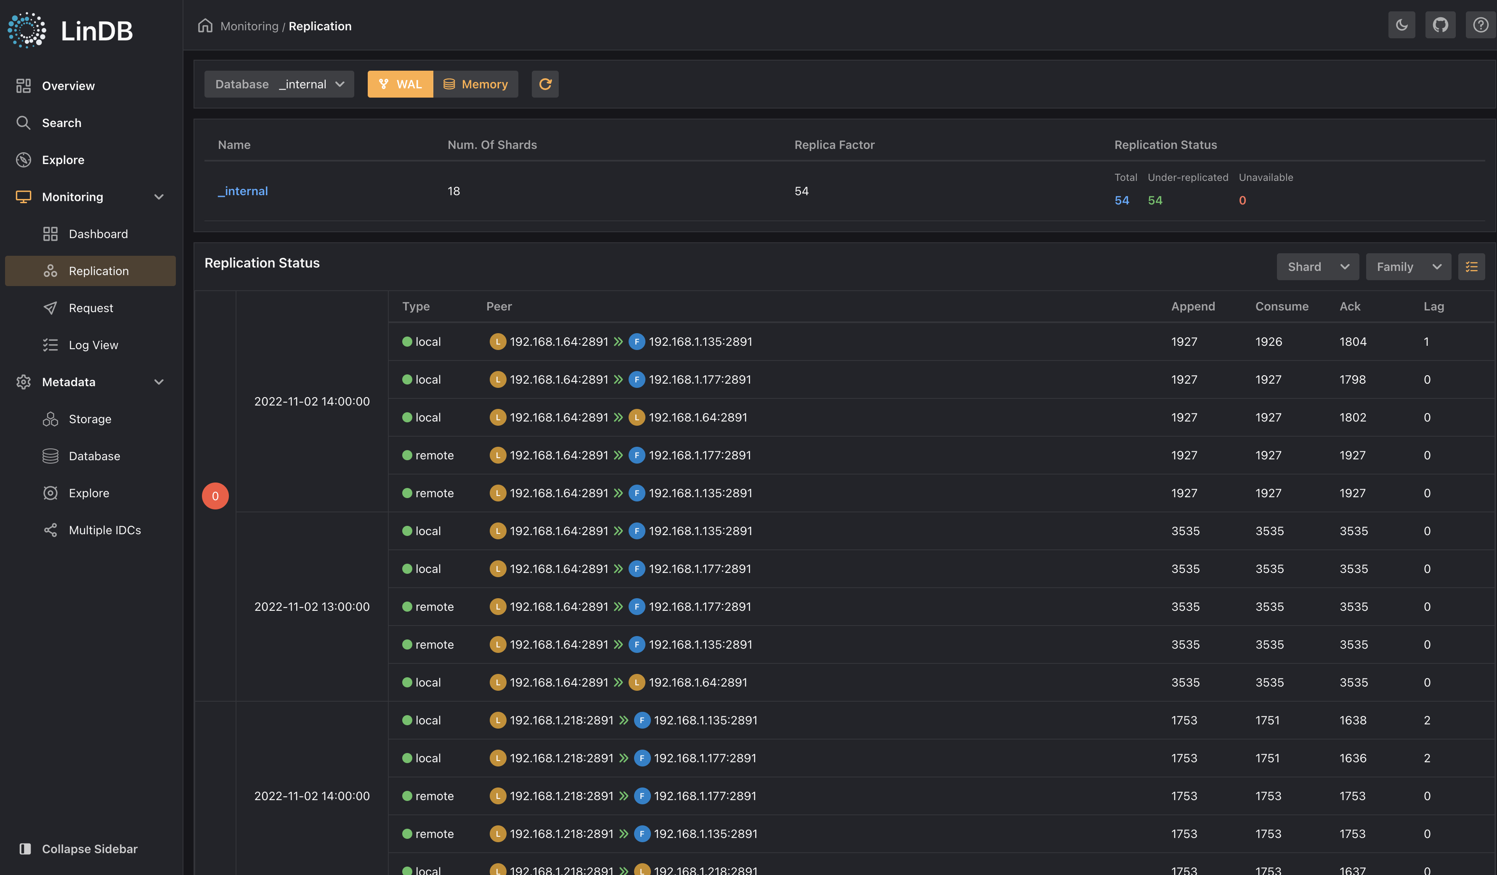This screenshot has height=875, width=1497.
Task: Open the Shard filter dropdown
Action: [x=1317, y=267]
